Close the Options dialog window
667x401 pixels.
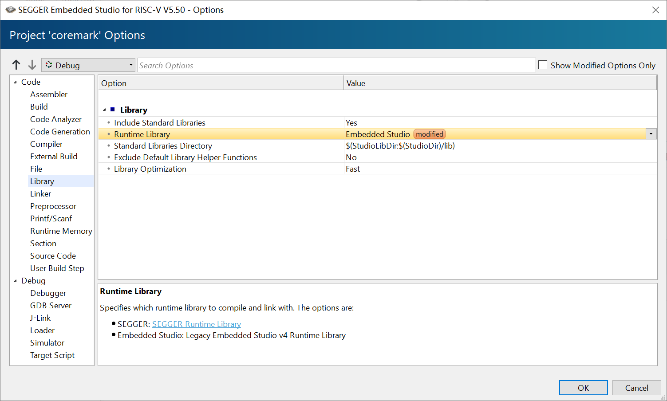coord(655,10)
